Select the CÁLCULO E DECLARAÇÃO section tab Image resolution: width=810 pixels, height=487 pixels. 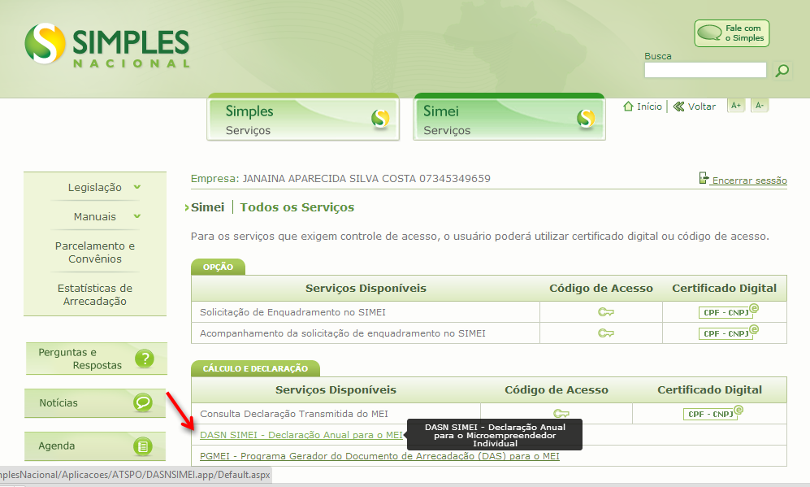[255, 368]
